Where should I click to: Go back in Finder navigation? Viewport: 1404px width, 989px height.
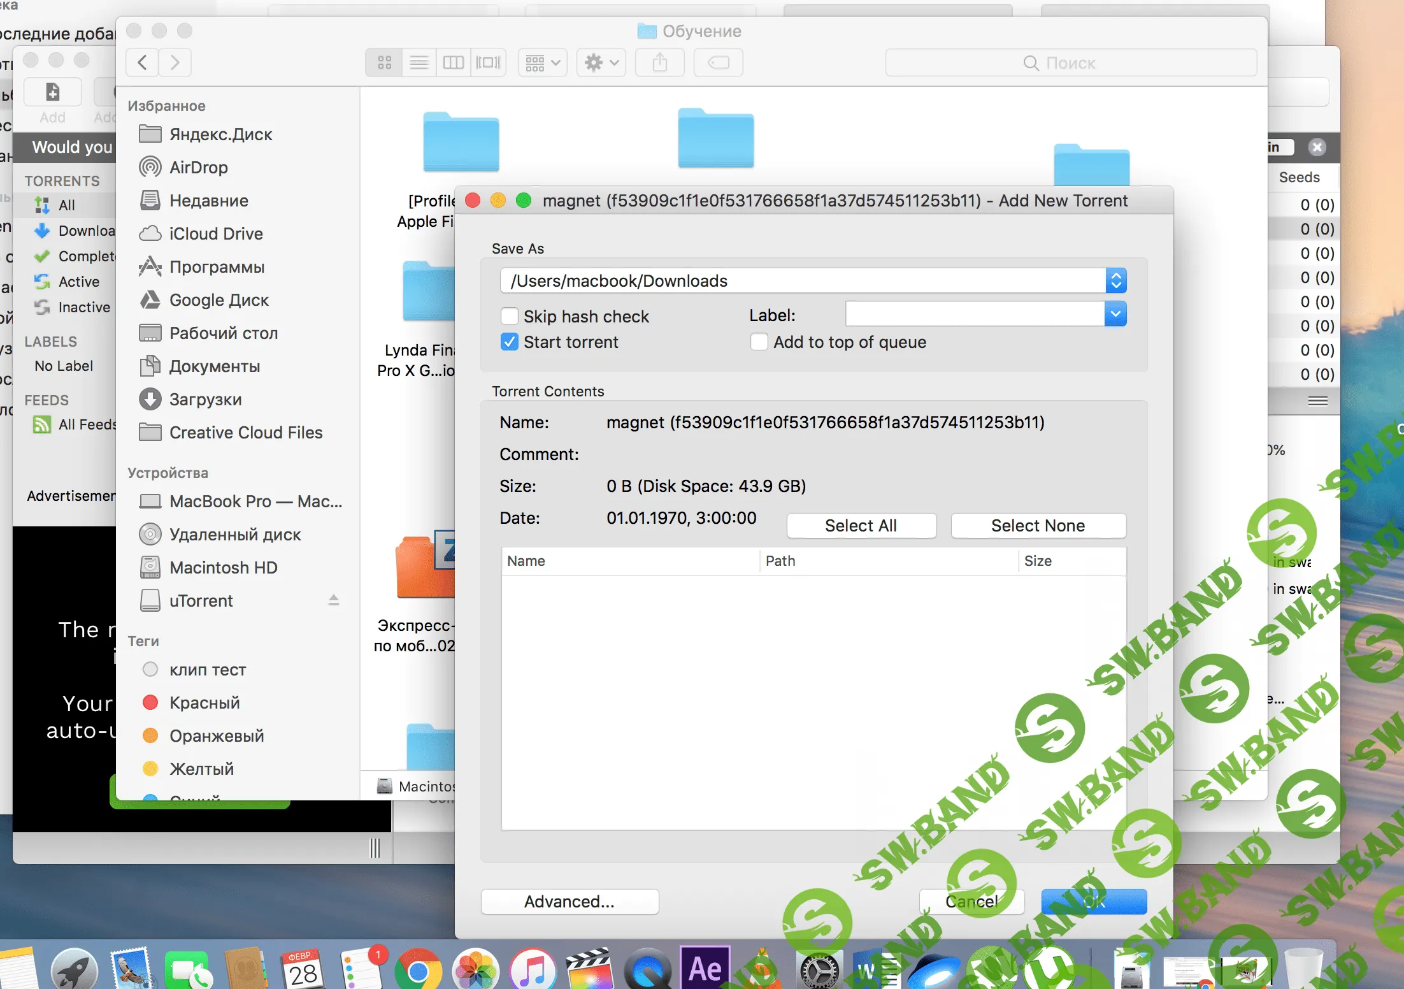(x=143, y=62)
